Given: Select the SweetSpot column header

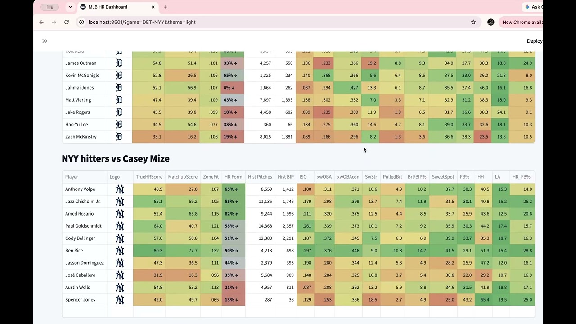Looking at the screenshot, I should tap(442, 177).
